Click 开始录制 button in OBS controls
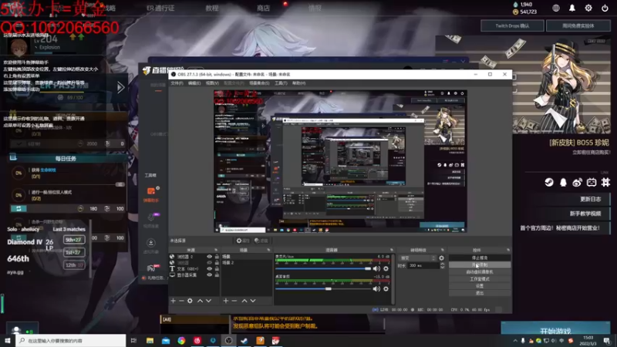Screen dimensions: 617x347 [x=480, y=264]
